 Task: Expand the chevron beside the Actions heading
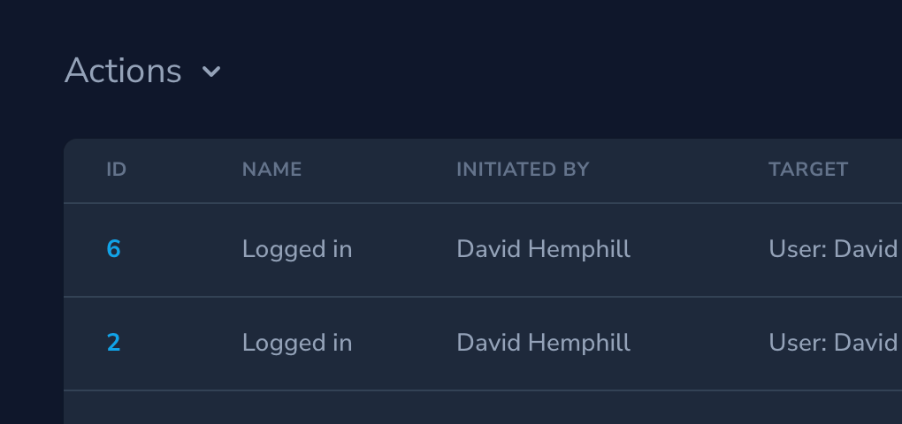pyautogui.click(x=211, y=72)
